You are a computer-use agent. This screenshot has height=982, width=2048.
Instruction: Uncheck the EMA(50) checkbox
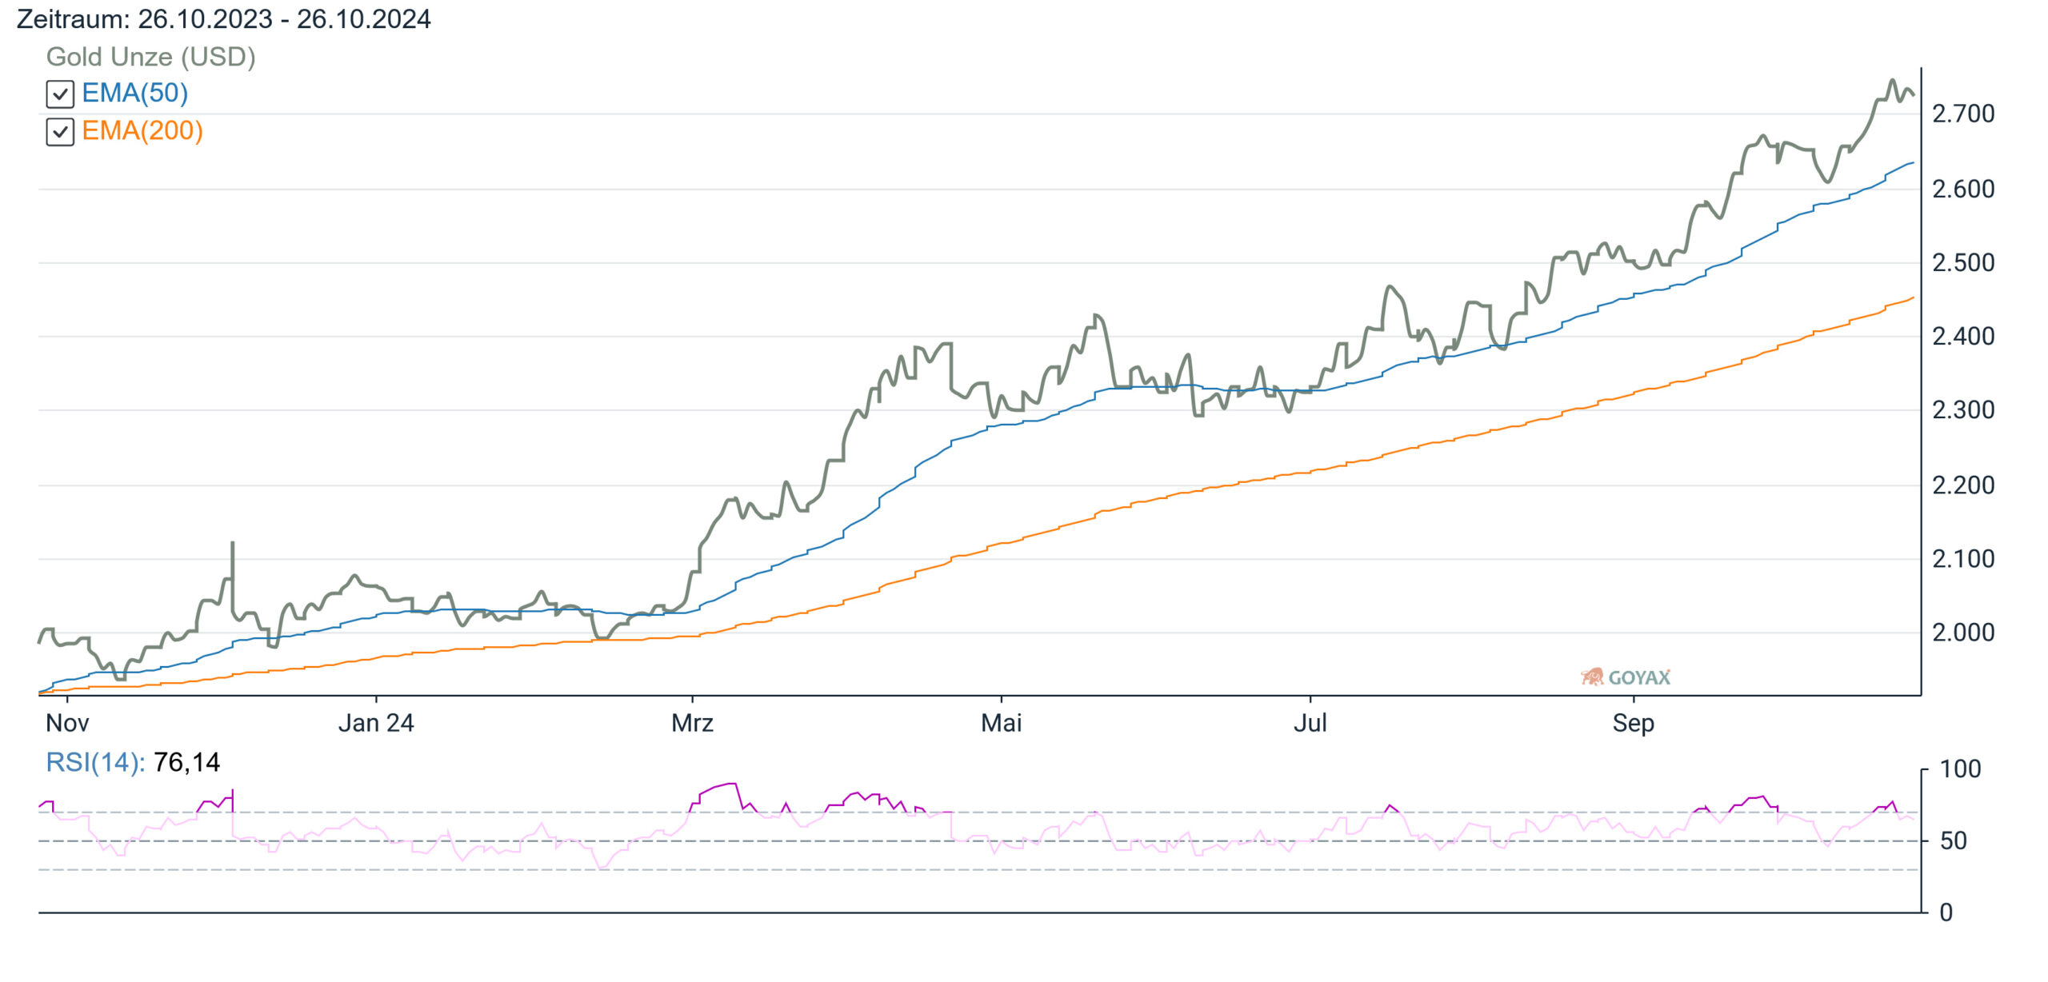[60, 94]
